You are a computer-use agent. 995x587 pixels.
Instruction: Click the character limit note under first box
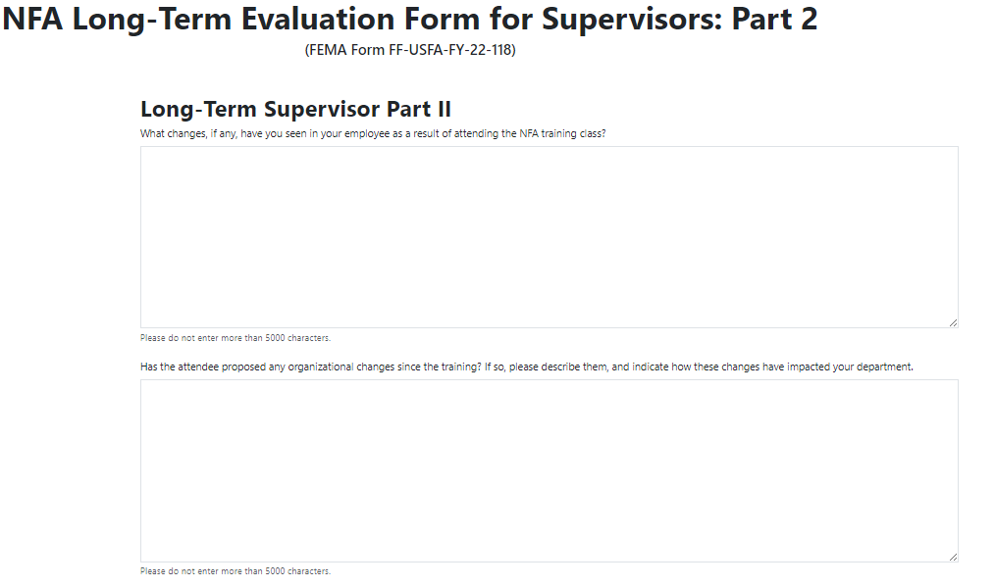[x=236, y=338]
